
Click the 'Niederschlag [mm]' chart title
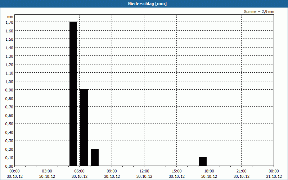pyautogui.click(x=147, y=4)
